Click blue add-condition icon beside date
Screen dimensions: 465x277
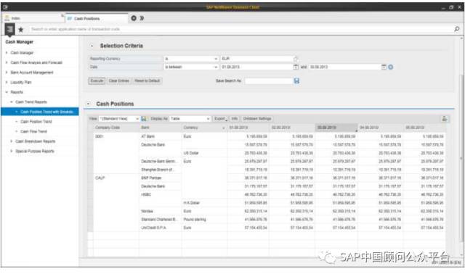click(391, 67)
